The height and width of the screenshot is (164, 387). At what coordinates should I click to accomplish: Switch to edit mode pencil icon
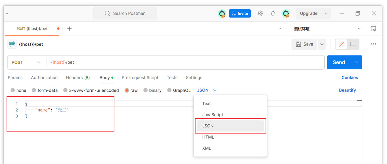pos(341,44)
